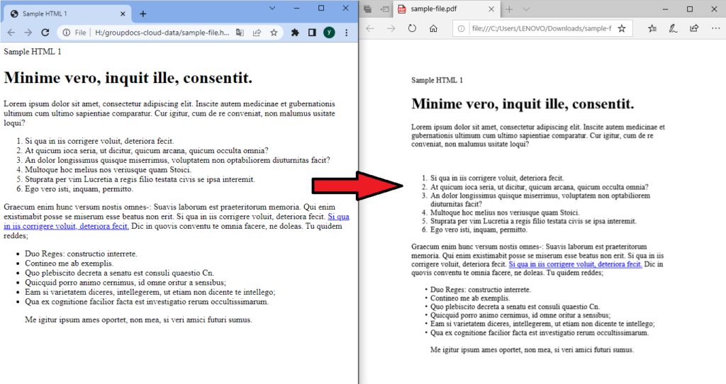The image size is (726, 384).
Task: Click the share icon in Chrome's address bar
Action: pos(257,33)
